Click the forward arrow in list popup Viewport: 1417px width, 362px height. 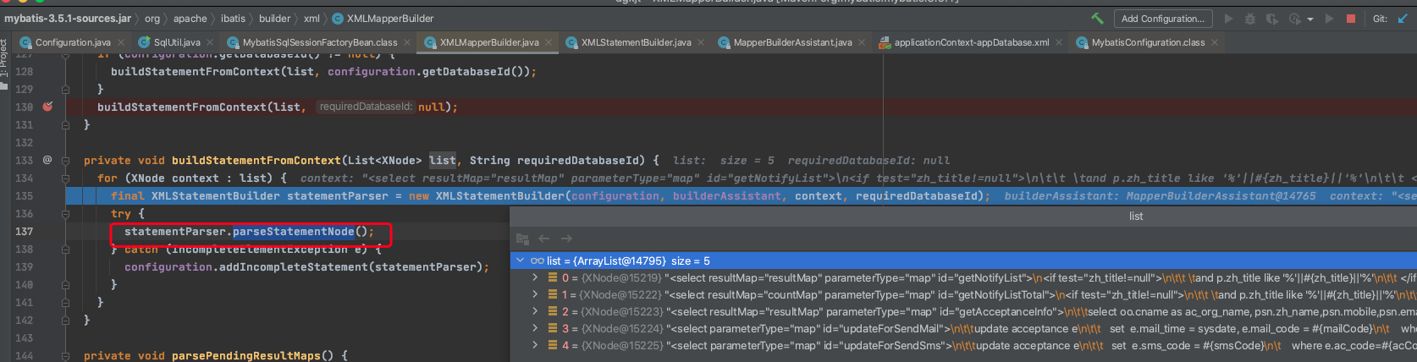click(566, 239)
